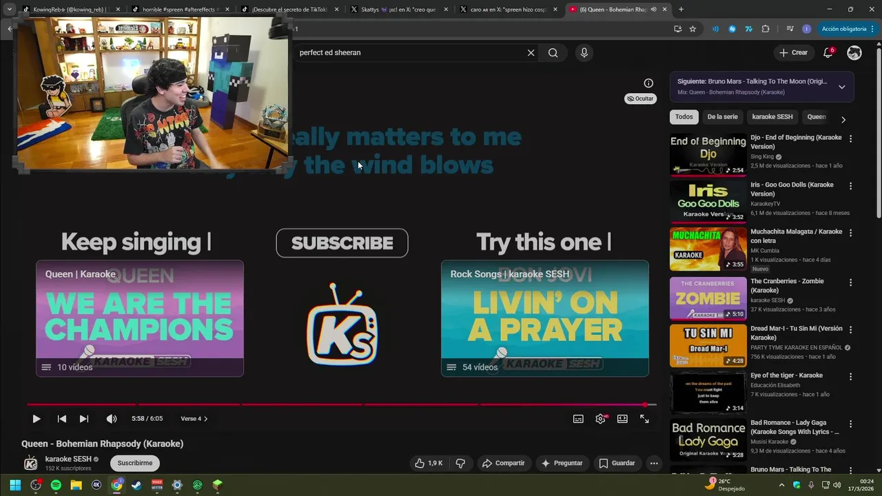Image resolution: width=882 pixels, height=496 pixels.
Task: Open a new browser tab
Action: (x=681, y=9)
